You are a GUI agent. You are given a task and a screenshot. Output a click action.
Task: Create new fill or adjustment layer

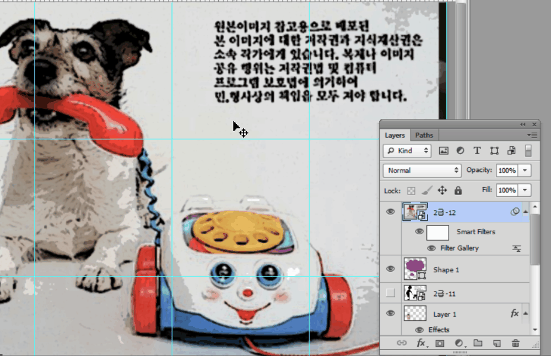(x=459, y=343)
